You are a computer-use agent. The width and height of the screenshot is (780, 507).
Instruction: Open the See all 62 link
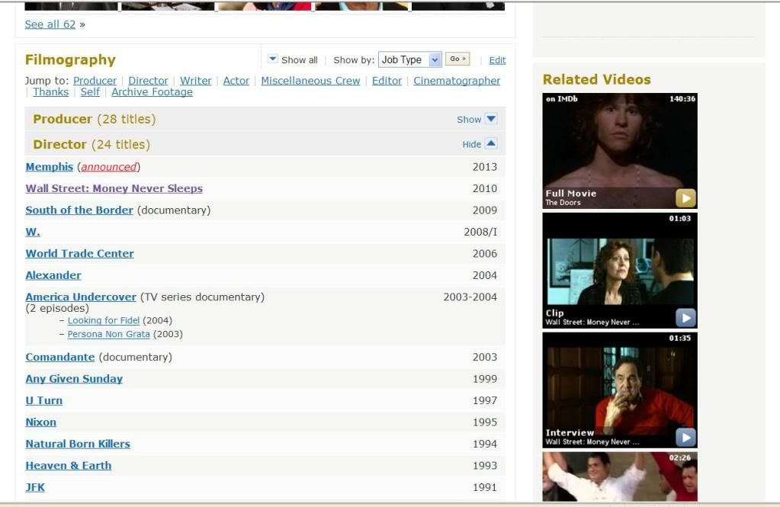click(x=50, y=24)
